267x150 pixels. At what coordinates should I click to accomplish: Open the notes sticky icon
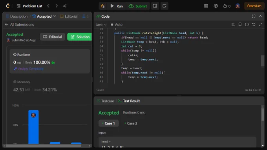(x=164, y=6)
